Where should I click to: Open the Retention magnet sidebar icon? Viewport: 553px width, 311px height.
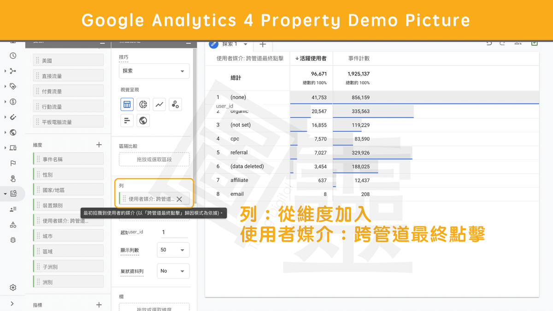click(x=13, y=117)
